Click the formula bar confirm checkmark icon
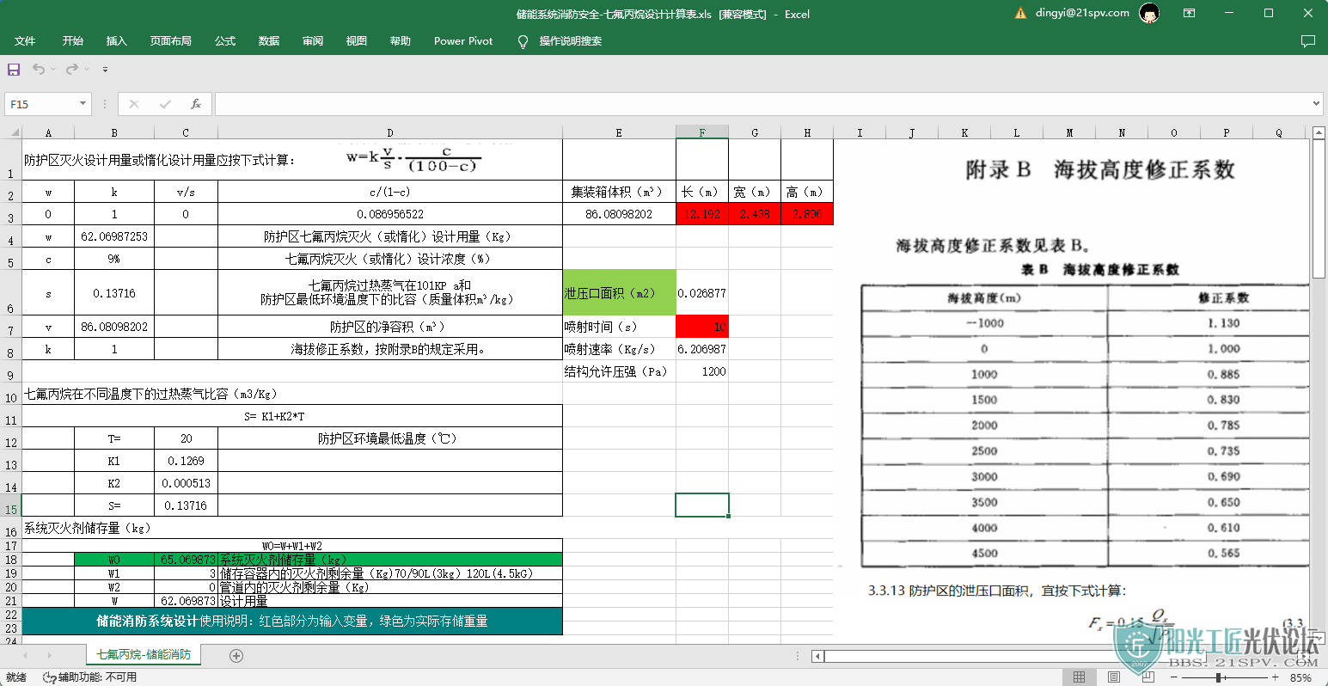The width and height of the screenshot is (1328, 686). (165, 104)
